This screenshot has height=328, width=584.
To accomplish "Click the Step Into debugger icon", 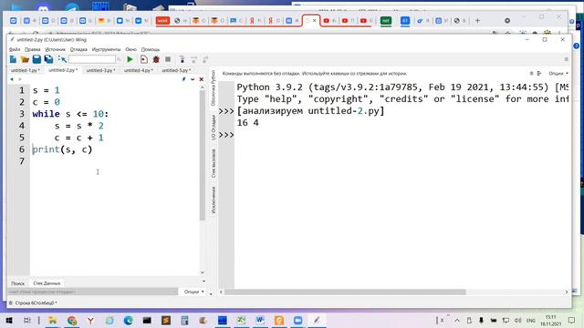I will pos(182,59).
